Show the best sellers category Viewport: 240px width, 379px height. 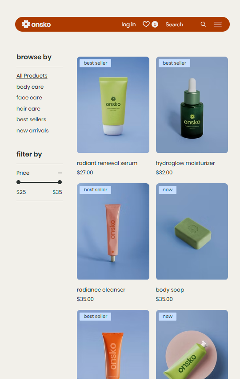pyautogui.click(x=31, y=119)
